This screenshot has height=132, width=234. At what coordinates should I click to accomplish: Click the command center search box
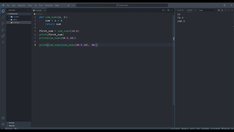pos(122,5)
